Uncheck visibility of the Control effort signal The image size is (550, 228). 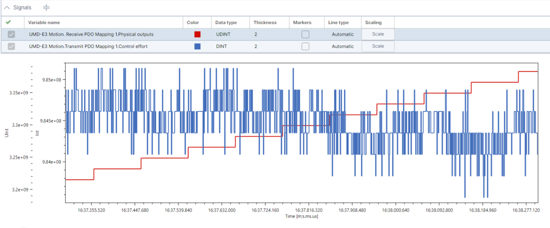11,46
